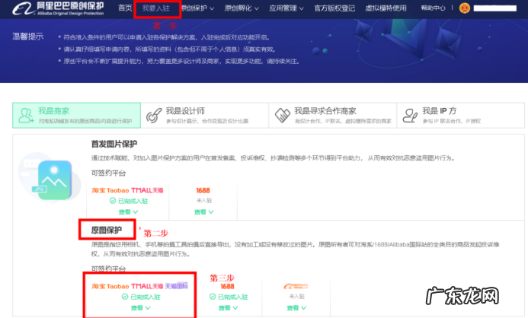Click 已完成入驻 status under 1688 in 原图保护
Image resolution: width=528 pixels, height=318 pixels.
229,297
